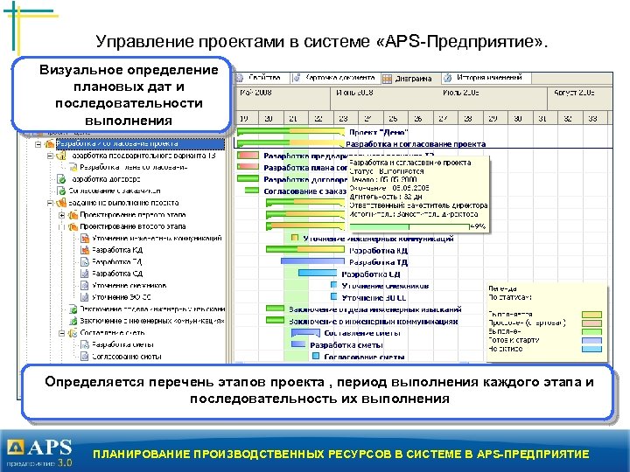Click Gantt bar for Разработка и согласование проекта
Viewport: 630px width, 472px height.
tap(290, 143)
